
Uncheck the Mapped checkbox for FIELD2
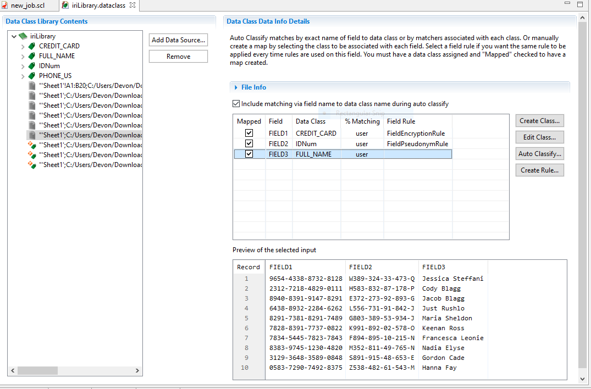click(x=248, y=143)
